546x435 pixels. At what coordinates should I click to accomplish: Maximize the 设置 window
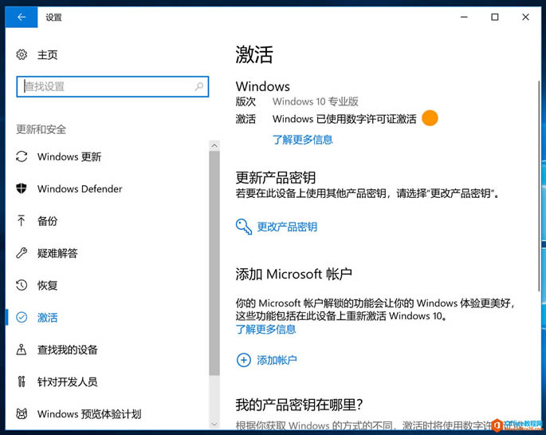click(495, 17)
